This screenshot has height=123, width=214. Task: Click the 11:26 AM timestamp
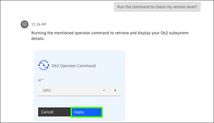click(x=39, y=24)
